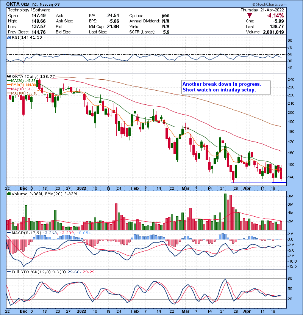The width and height of the screenshot is (303, 315).
Task: Click the red down-triangle change indicator
Action: (x=250, y=16)
